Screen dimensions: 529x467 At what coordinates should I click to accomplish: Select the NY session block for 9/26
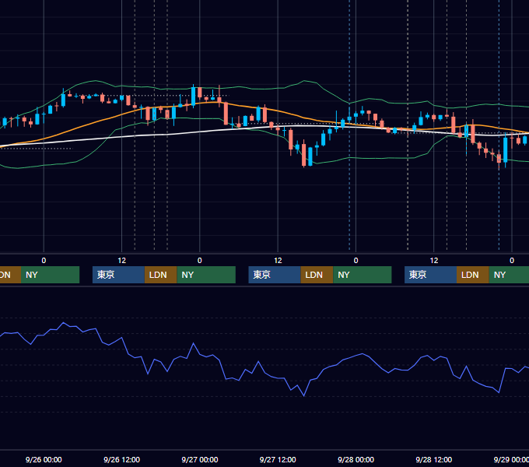tap(206, 275)
